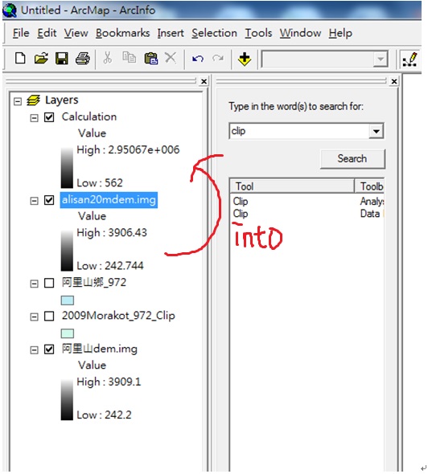Click the Copy icon in the toolbar
The height and width of the screenshot is (474, 428).
pyautogui.click(x=130, y=57)
